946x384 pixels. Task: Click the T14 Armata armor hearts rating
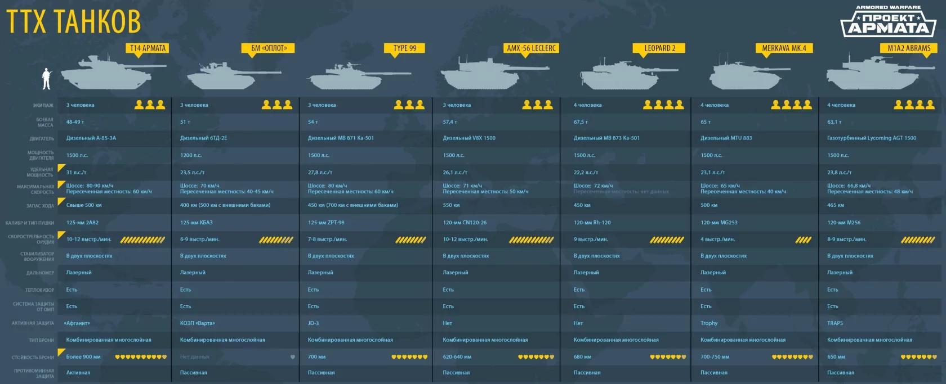(x=141, y=357)
